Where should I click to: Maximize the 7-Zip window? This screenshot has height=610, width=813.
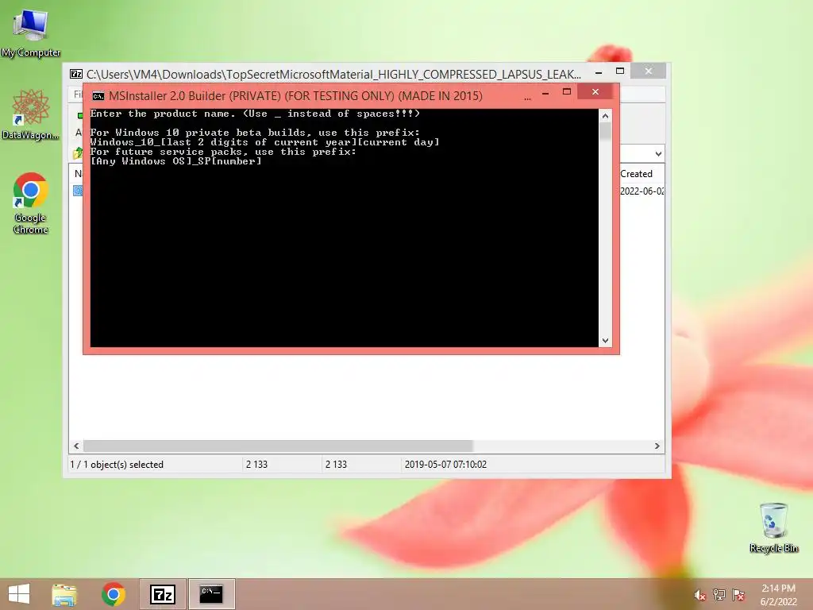pos(619,71)
